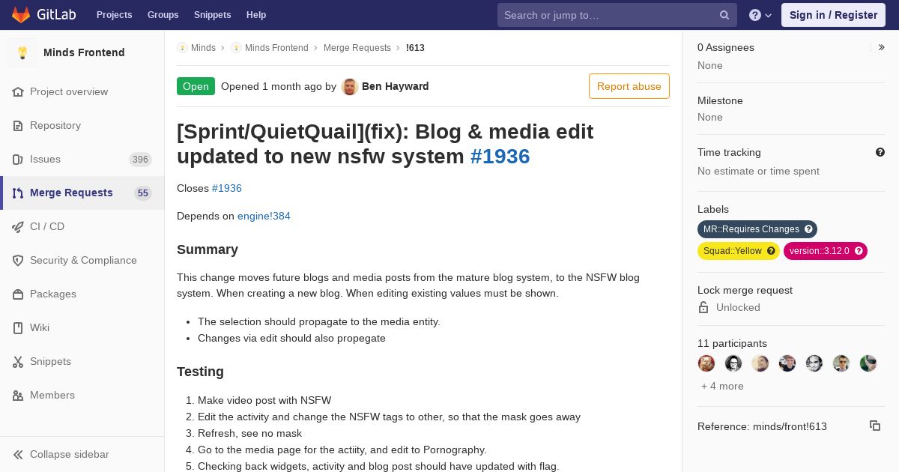Click help icon on Squad::Yellow label
Screen dimensions: 899x472
(771, 251)
